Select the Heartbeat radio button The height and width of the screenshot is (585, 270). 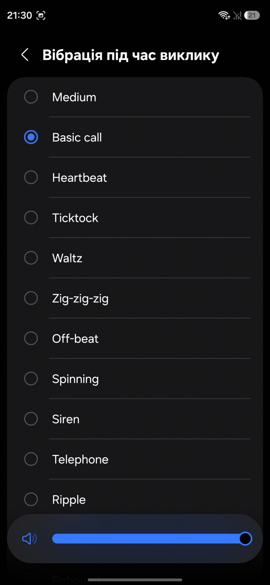click(31, 178)
